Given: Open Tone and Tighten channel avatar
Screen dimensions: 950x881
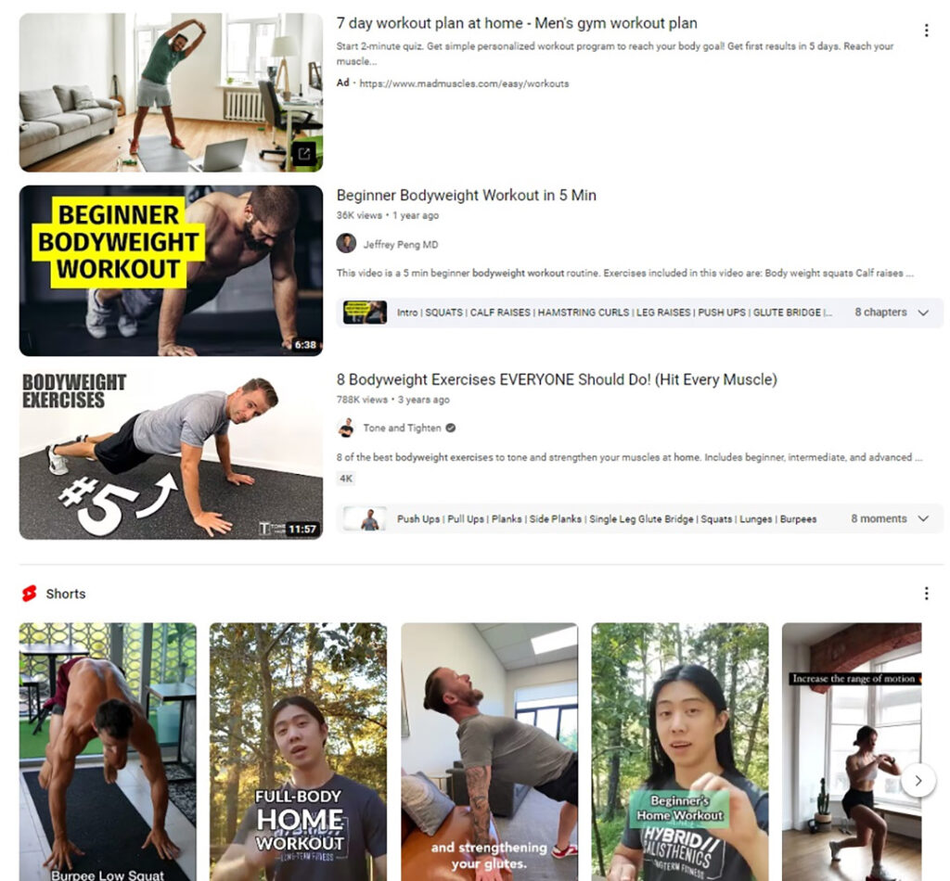Looking at the screenshot, I should tap(346, 428).
